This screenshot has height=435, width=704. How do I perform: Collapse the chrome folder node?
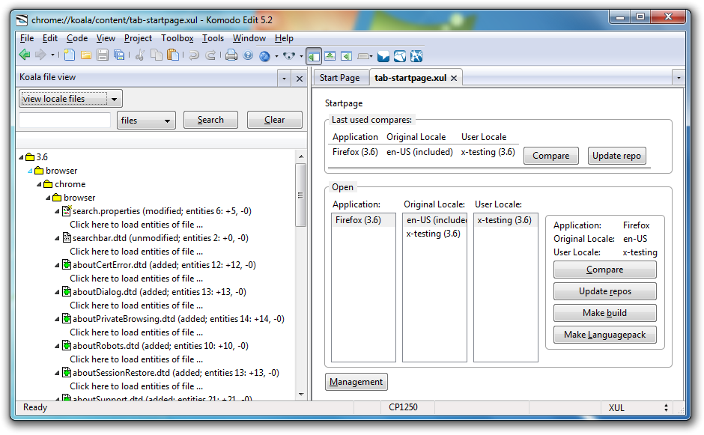tap(39, 184)
